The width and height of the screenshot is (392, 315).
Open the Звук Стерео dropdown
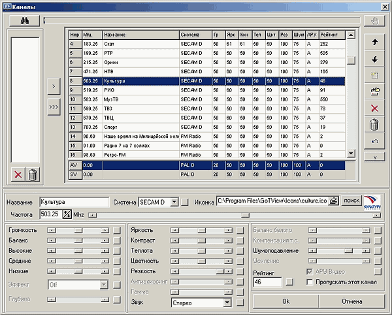227,303
